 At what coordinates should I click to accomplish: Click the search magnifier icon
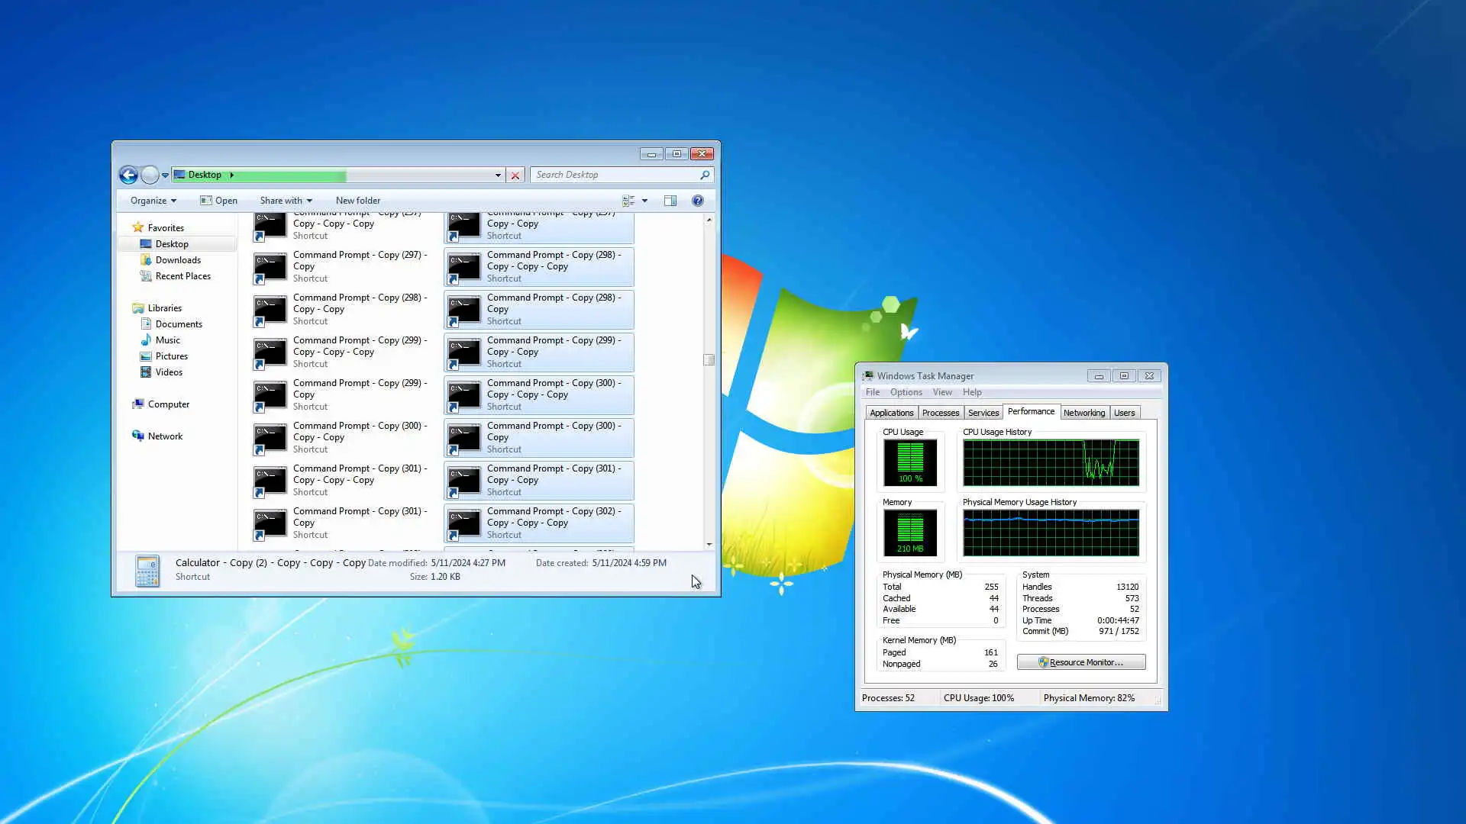click(704, 175)
